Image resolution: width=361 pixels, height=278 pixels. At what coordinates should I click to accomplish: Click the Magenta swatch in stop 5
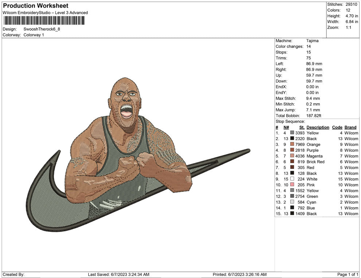[x=292, y=156]
